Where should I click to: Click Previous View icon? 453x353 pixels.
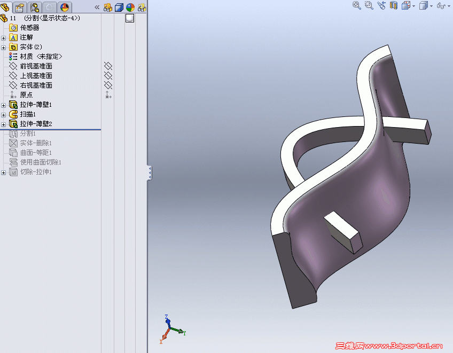click(x=381, y=5)
